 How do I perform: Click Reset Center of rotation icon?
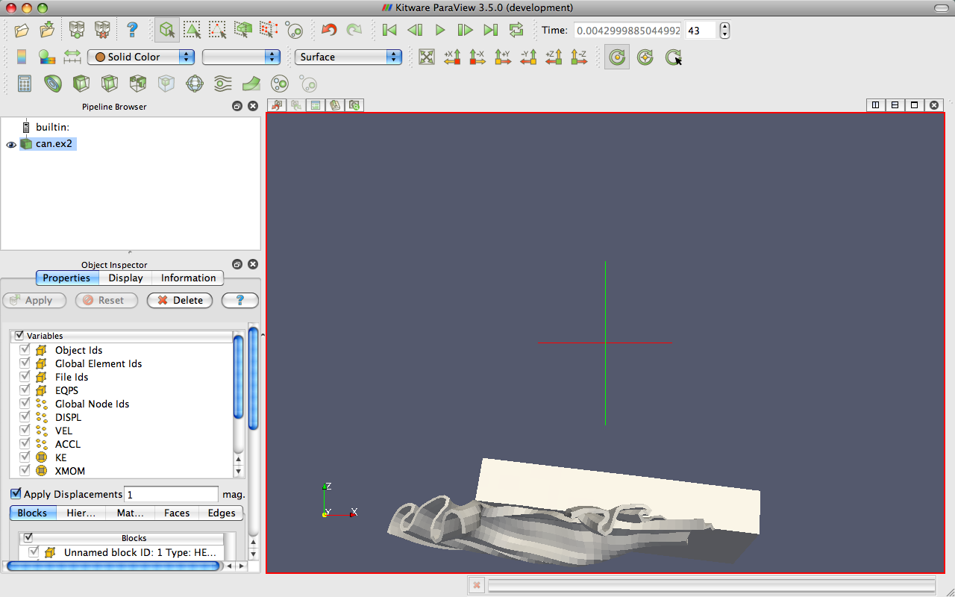645,57
